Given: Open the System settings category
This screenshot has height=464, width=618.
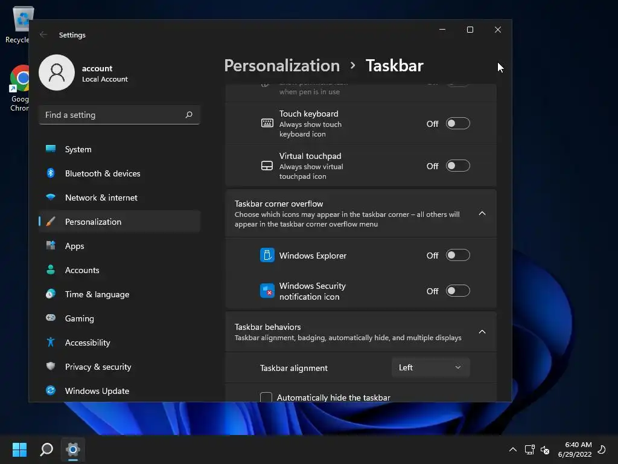Looking at the screenshot, I should click(119, 149).
